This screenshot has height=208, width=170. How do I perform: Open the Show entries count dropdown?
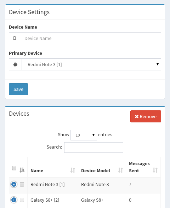click(84, 135)
